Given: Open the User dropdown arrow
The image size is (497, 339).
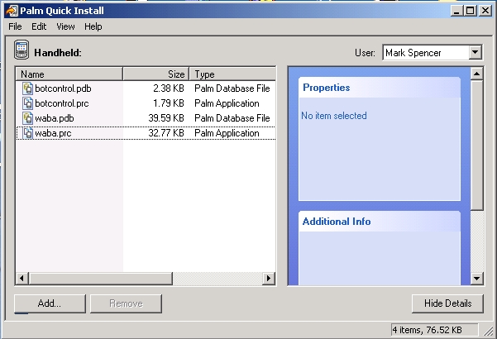Looking at the screenshot, I should coord(475,53).
